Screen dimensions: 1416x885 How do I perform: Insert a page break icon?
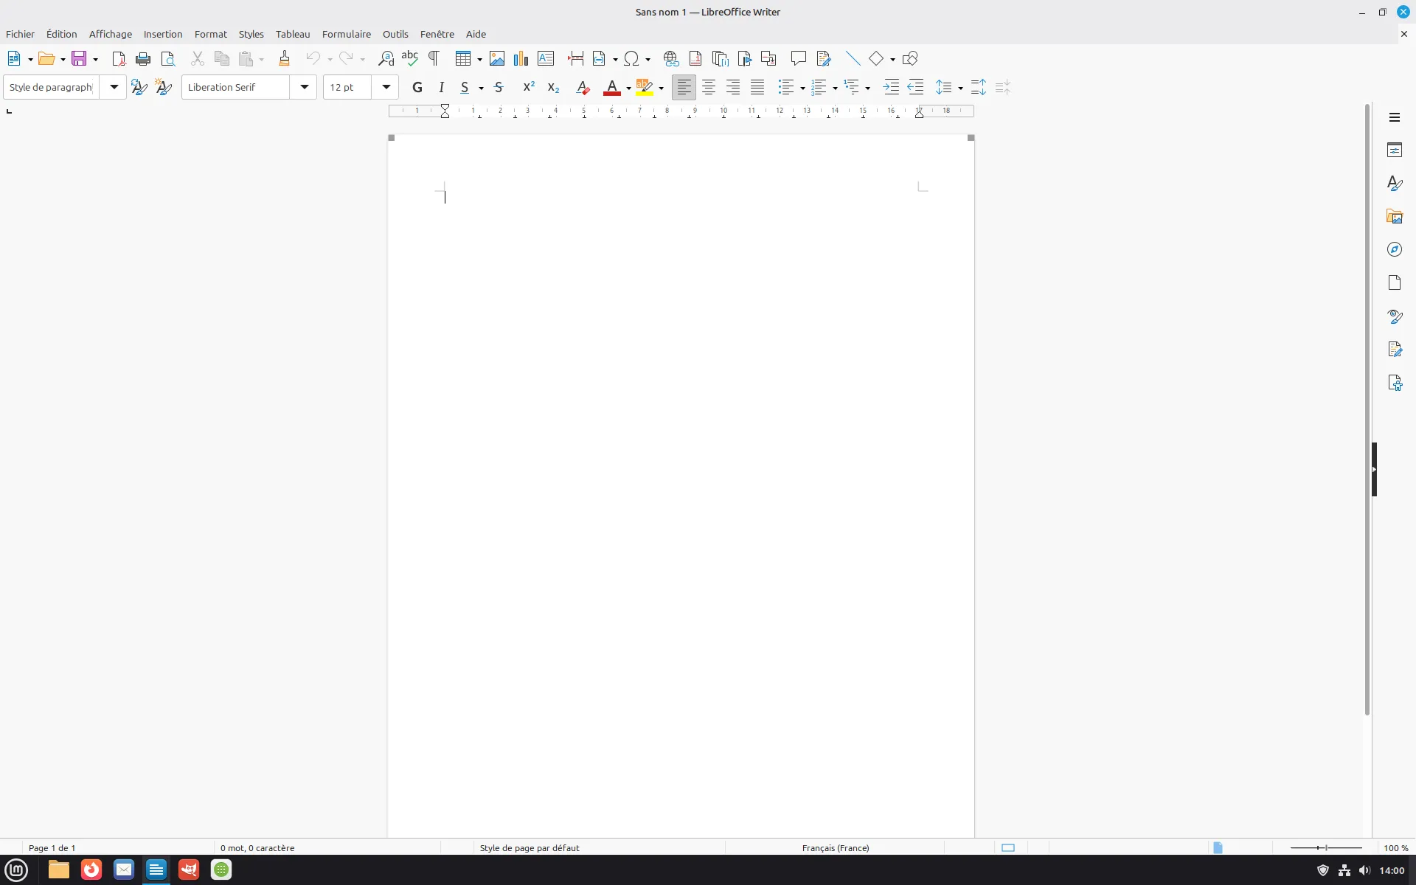point(575,58)
